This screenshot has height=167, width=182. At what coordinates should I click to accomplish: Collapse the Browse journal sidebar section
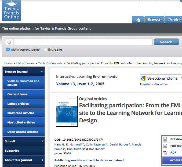(x=42, y=72)
